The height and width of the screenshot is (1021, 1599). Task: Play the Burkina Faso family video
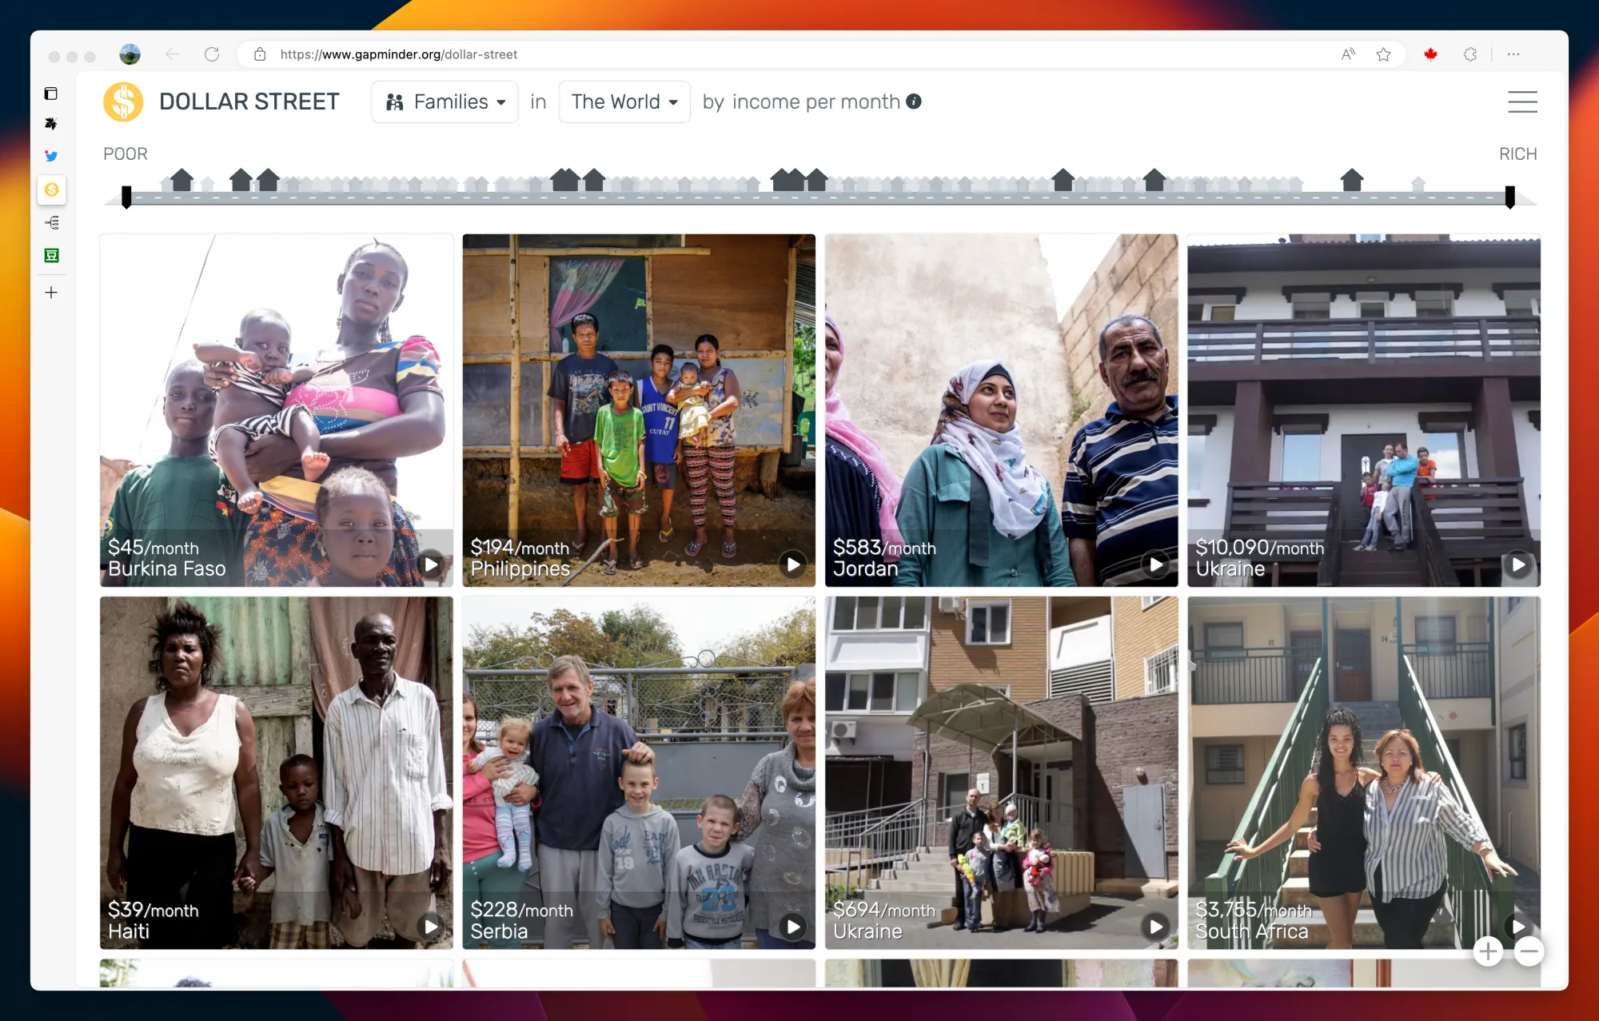[431, 564]
